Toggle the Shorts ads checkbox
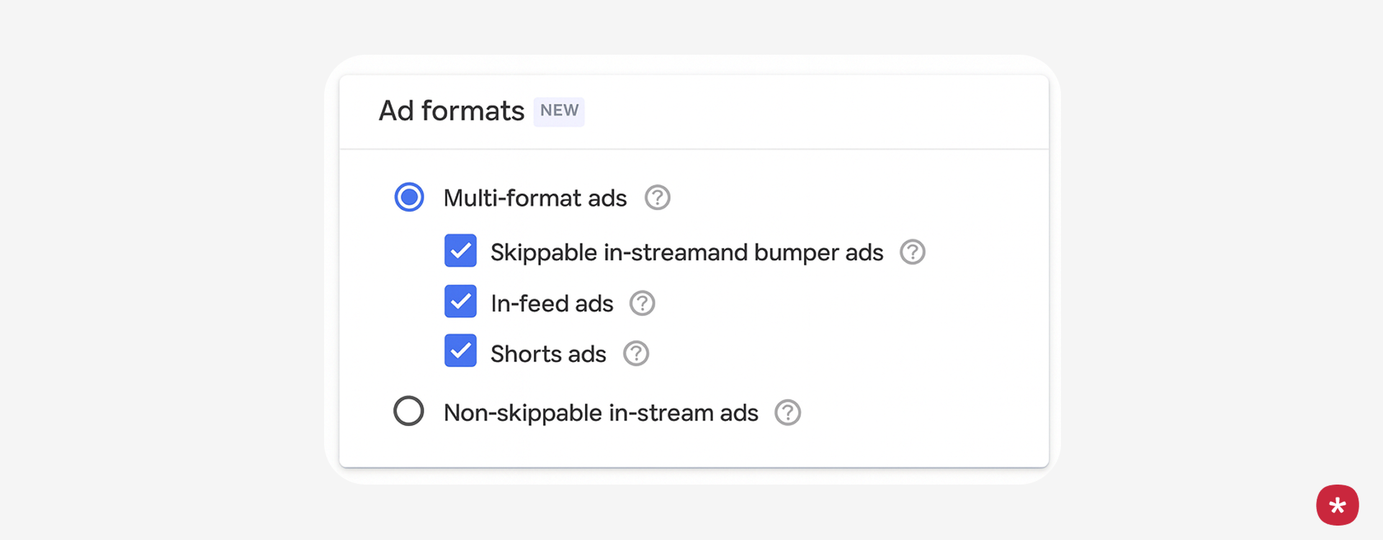1383x540 pixels. (460, 351)
